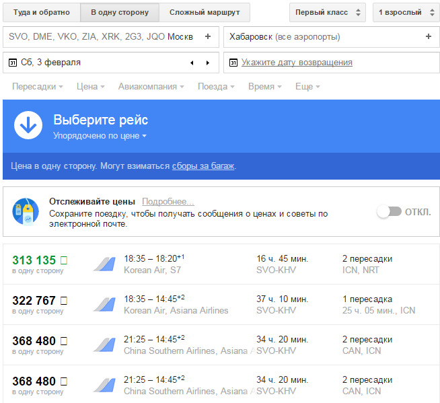Click the price tracking tag icon
The width and height of the screenshot is (440, 403).
pos(26,212)
